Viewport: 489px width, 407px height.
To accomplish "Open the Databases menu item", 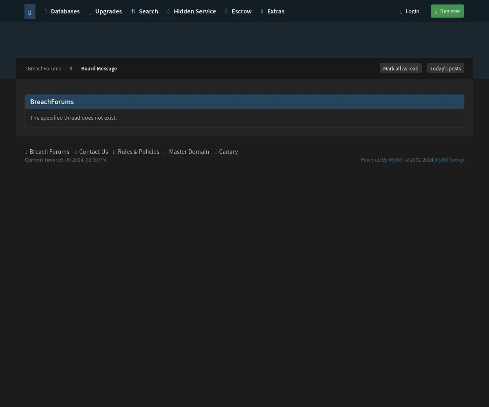I will coord(62,11).
